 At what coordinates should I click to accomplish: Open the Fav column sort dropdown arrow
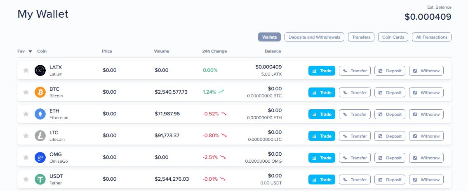[x=30, y=51]
